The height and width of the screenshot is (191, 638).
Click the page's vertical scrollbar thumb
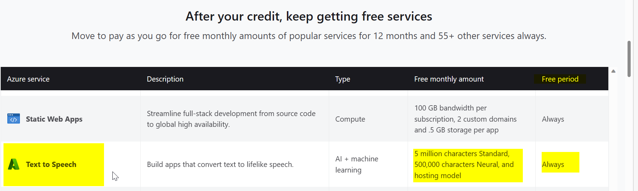coord(629,59)
